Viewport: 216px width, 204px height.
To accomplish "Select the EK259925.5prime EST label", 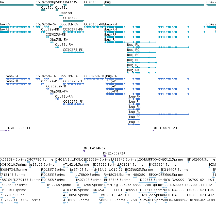I will coord(139,170).
